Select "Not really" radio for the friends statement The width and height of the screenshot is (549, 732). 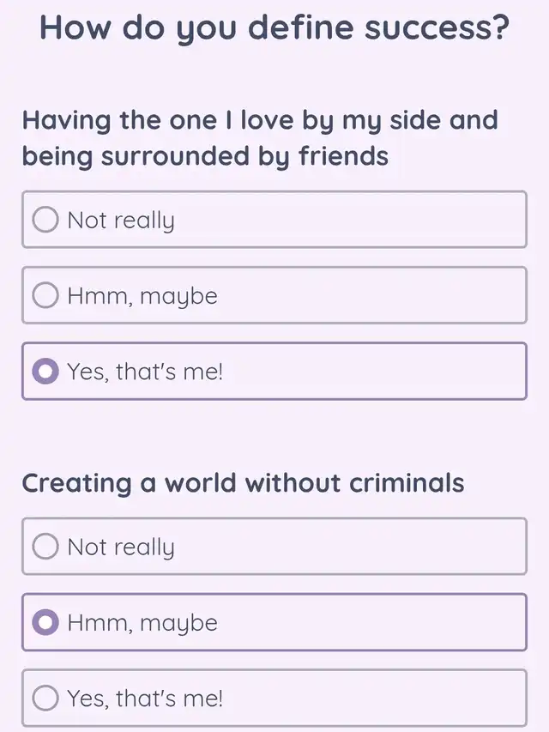point(46,221)
